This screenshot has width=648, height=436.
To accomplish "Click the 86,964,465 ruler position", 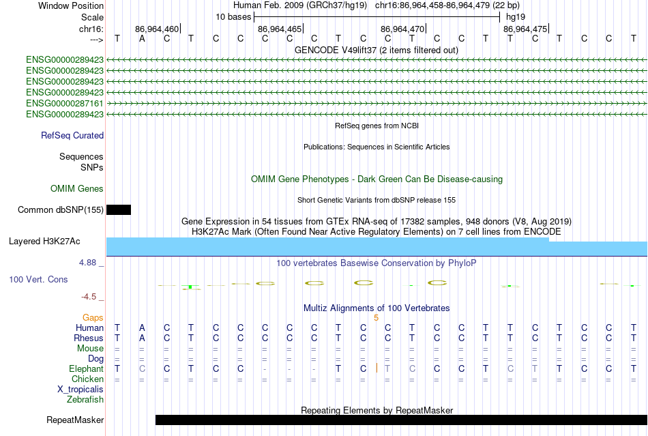I will [x=280, y=29].
